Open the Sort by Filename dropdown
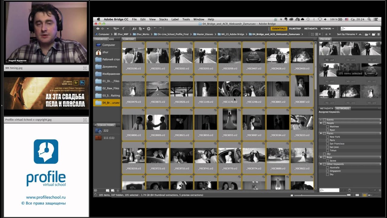Viewport: 387px width, 218px height. click(347, 34)
